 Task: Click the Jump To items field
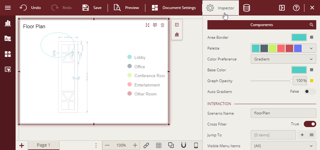point(273,135)
